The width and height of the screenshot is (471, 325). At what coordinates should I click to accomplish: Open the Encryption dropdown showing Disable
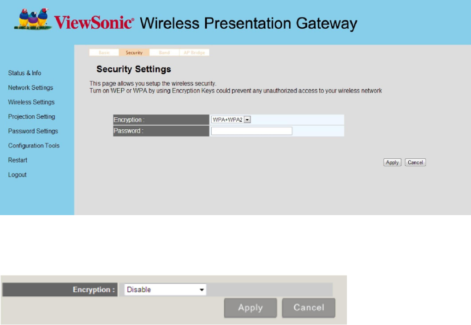point(165,290)
